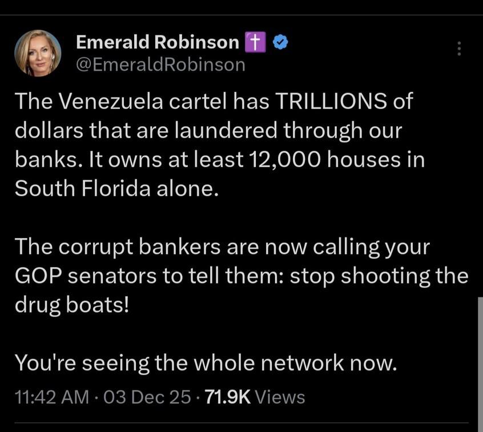Click the 11:42 AM timestamp
The height and width of the screenshot is (432, 483).
51,397
